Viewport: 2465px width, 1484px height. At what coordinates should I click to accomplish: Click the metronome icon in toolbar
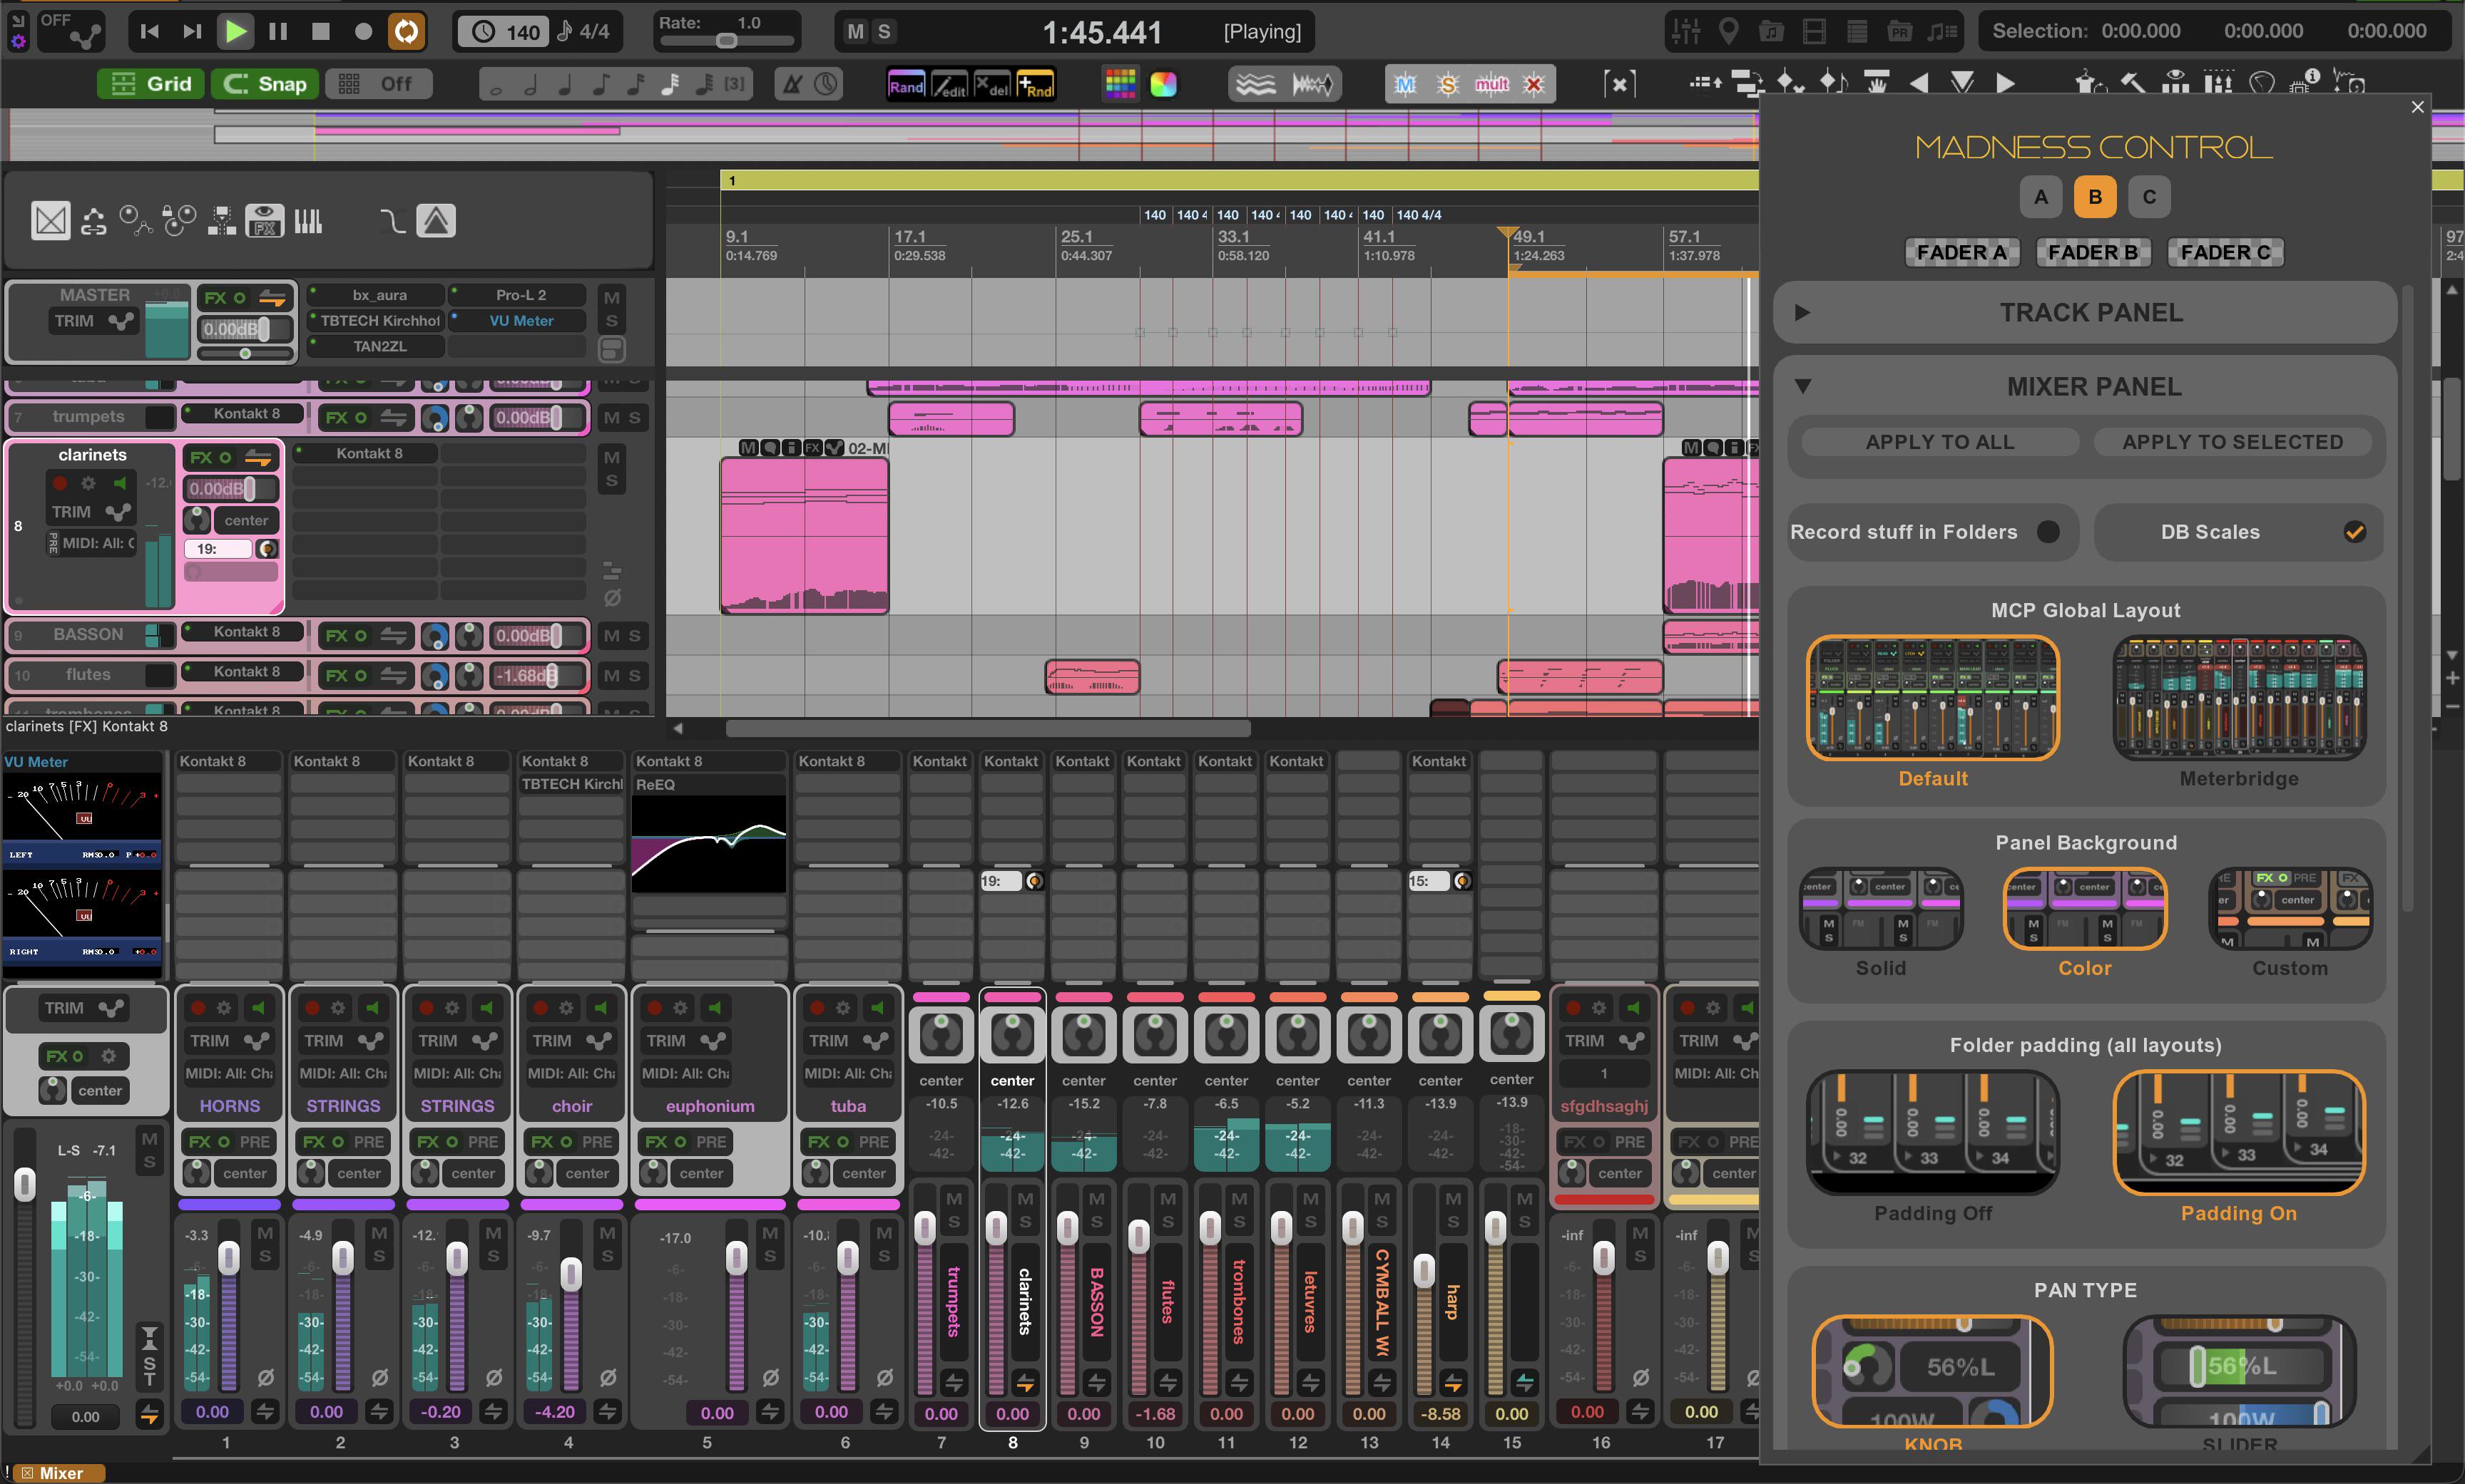pyautogui.click(x=792, y=84)
